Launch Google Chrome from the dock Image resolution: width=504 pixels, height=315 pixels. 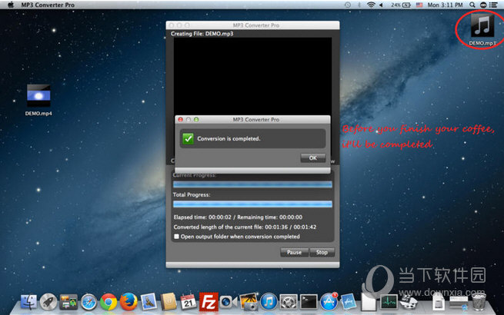pyautogui.click(x=108, y=302)
